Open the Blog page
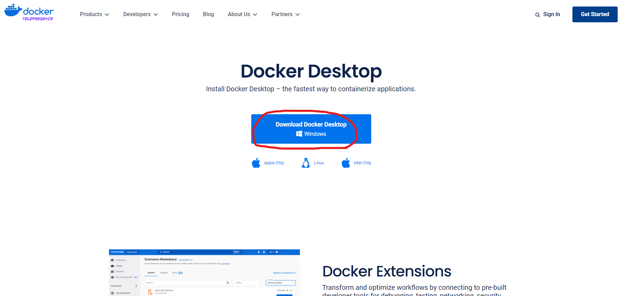The image size is (630, 296). point(208,14)
